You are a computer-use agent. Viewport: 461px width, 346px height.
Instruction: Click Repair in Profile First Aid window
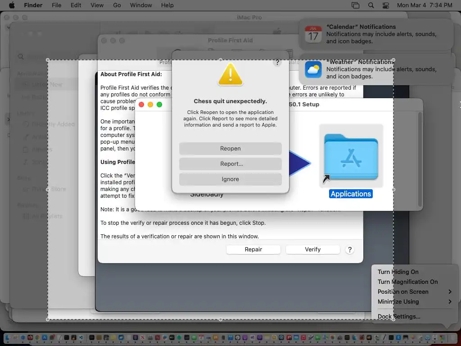coord(253,250)
